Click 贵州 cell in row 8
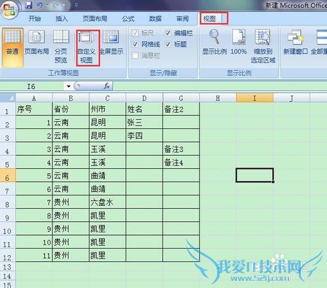Image resolution: width=327 pixels, height=288 pixels. (71, 202)
